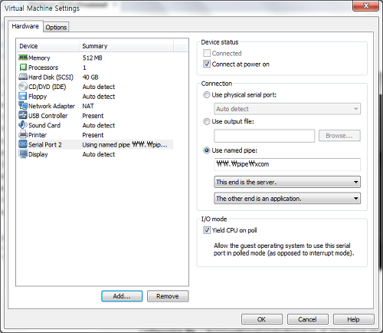Click the USB Controller icon

pyautogui.click(x=23, y=115)
